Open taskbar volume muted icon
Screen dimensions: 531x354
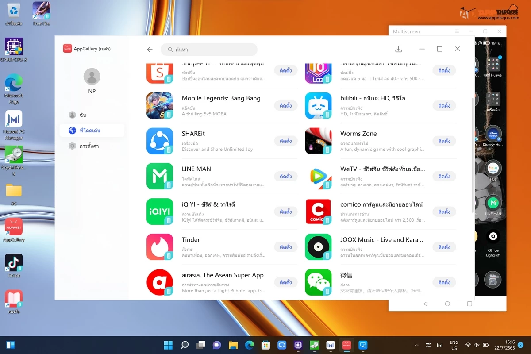(477, 345)
